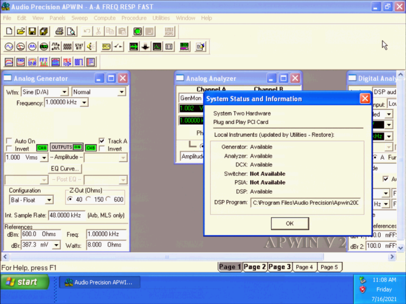Open the STAT BIT status bits panel
The width and height of the screenshot is (406, 304).
(79, 47)
